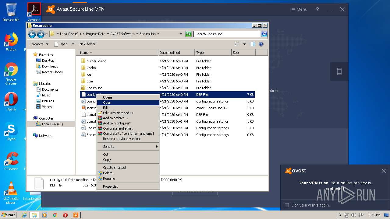
Task: Expand the Open button dropdown arrow
Action: [73, 44]
